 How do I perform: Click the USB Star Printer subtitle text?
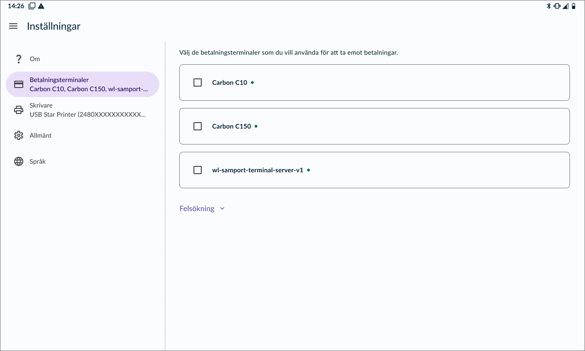tap(88, 114)
